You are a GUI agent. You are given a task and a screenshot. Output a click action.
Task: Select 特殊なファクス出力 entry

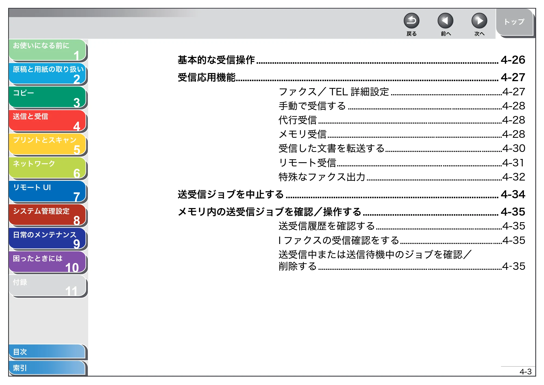402,177
